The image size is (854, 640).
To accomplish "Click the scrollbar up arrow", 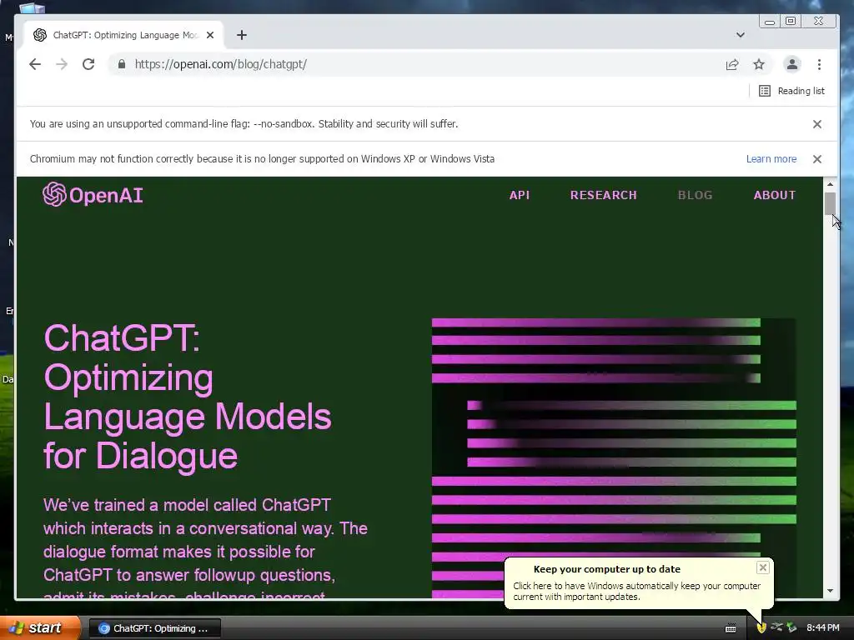I will click(830, 184).
